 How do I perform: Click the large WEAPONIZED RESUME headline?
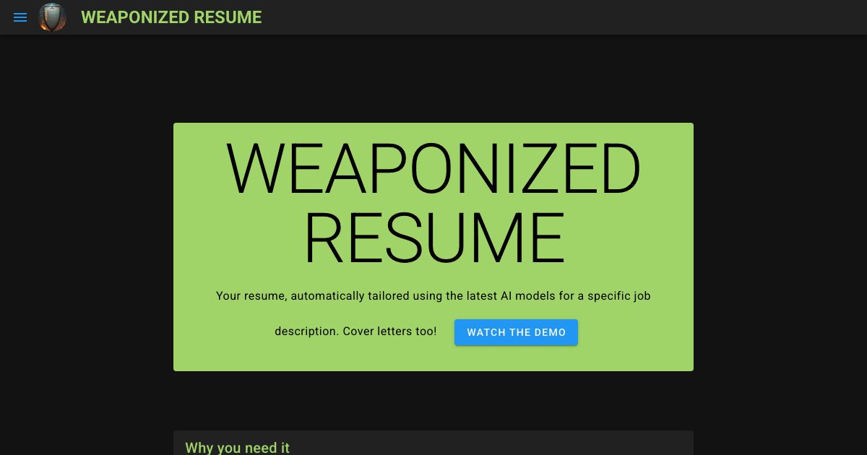[x=433, y=204]
